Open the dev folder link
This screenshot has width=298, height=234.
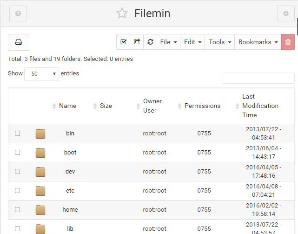pyautogui.click(x=70, y=172)
